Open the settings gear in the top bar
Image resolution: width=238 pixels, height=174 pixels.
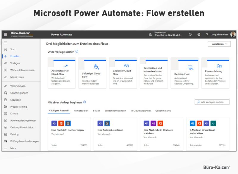point(198,35)
